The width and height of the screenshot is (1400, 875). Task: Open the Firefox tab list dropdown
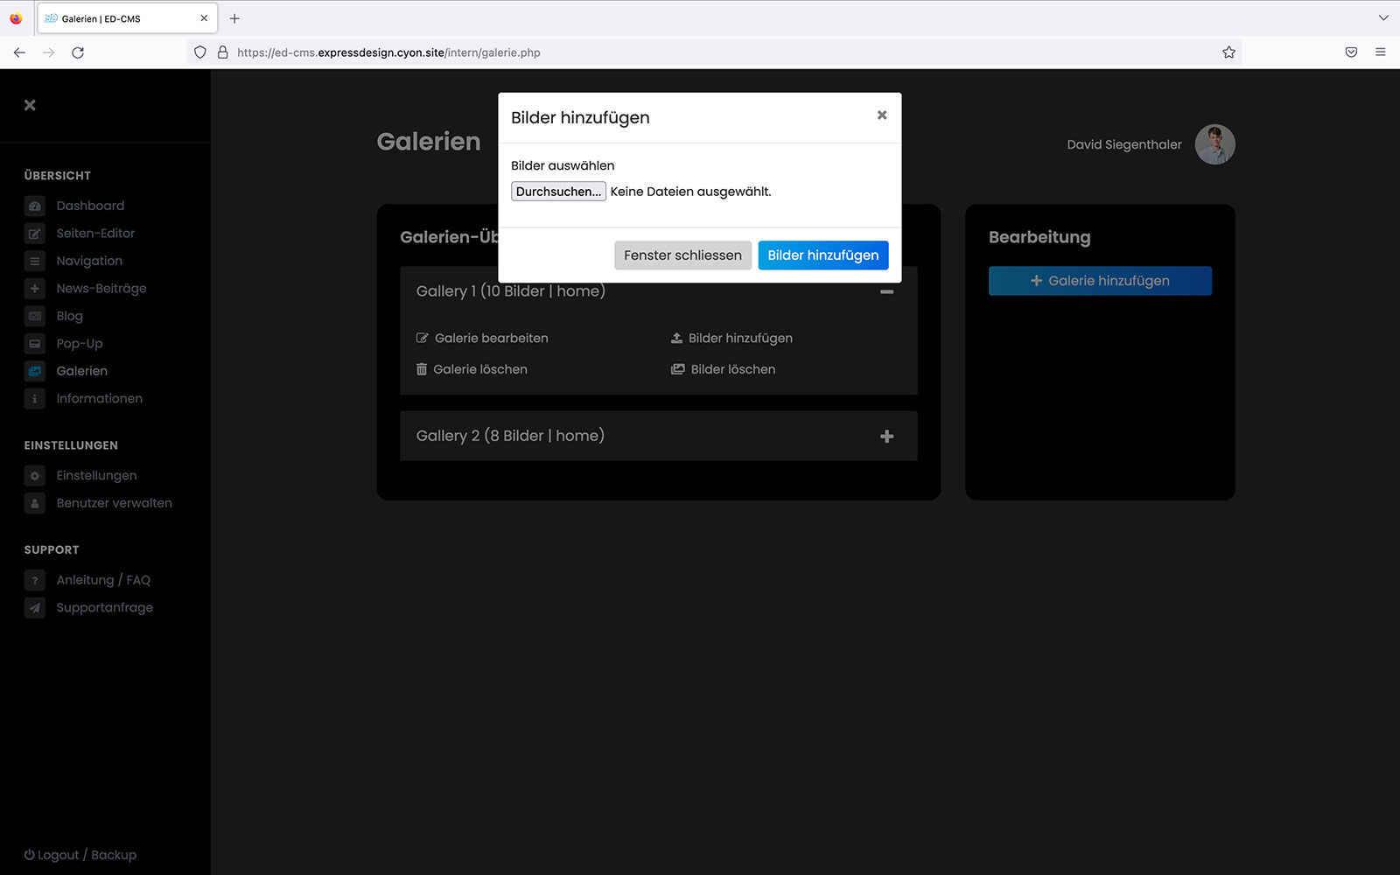click(x=1383, y=18)
